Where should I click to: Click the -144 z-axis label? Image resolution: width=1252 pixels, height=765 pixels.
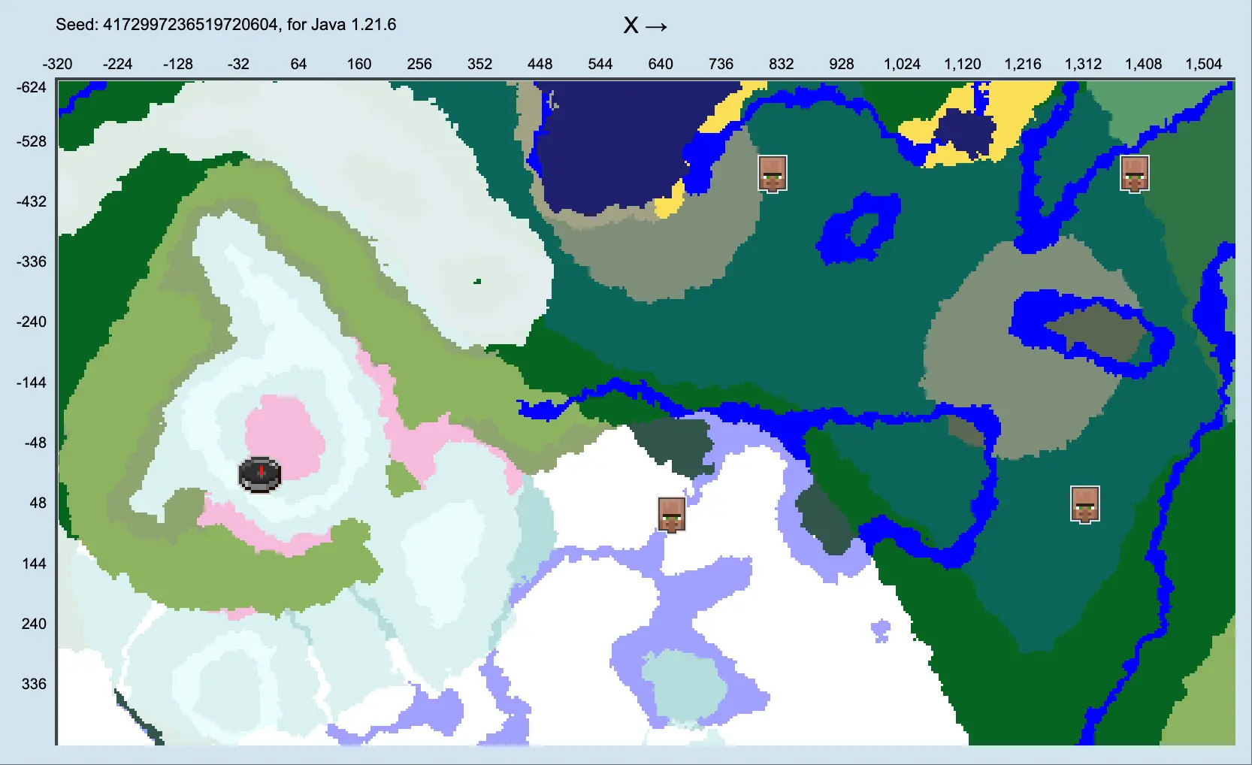(x=32, y=382)
